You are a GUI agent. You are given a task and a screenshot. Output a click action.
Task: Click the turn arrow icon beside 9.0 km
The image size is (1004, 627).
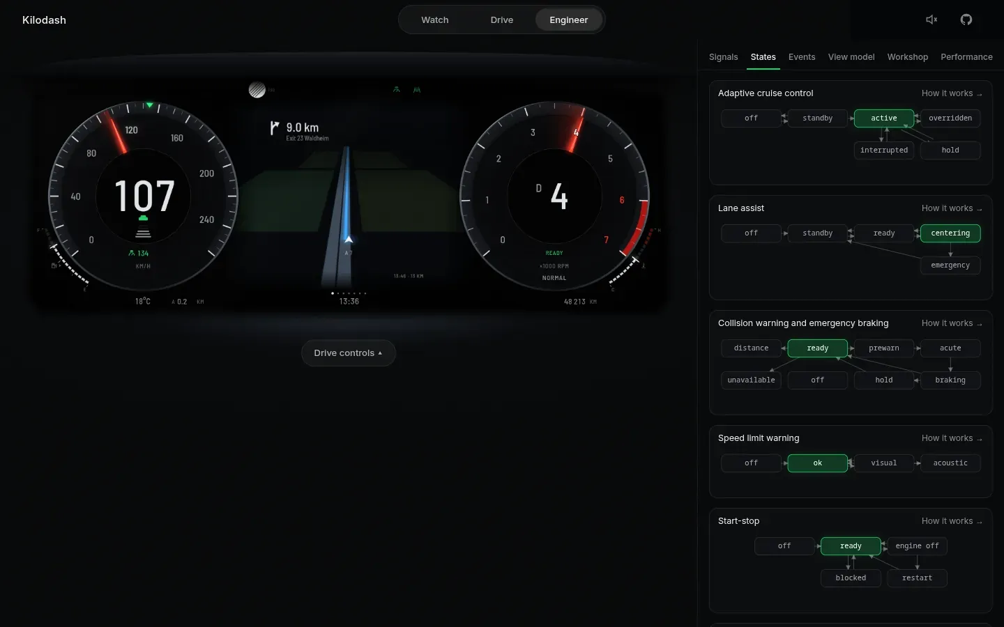coord(275,128)
